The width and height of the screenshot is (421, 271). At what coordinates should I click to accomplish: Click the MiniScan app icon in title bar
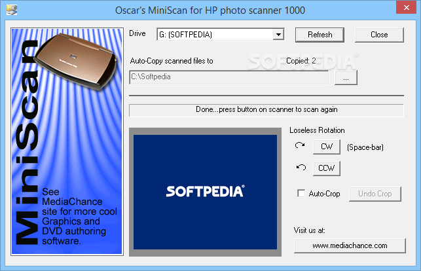12,10
